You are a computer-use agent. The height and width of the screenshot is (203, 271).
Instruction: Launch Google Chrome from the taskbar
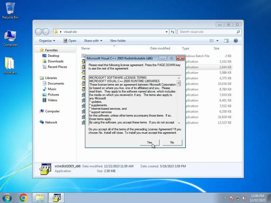(x=24, y=198)
